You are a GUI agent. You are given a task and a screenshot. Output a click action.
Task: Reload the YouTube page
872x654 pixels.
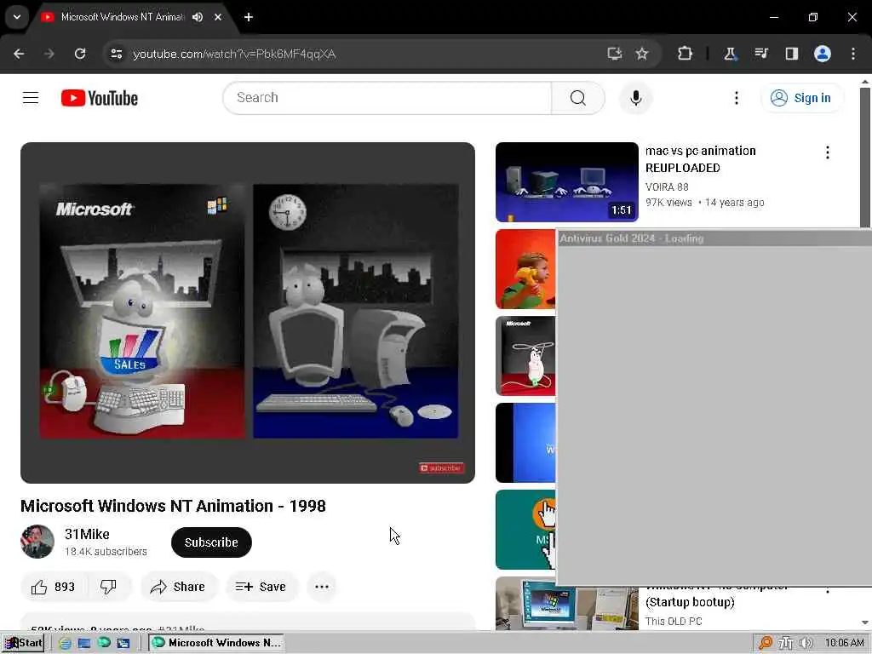(80, 54)
